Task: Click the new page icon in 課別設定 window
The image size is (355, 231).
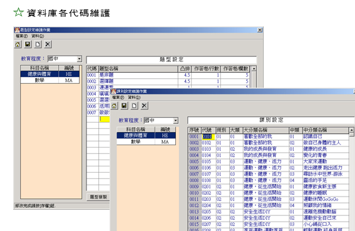Action: [134, 106]
